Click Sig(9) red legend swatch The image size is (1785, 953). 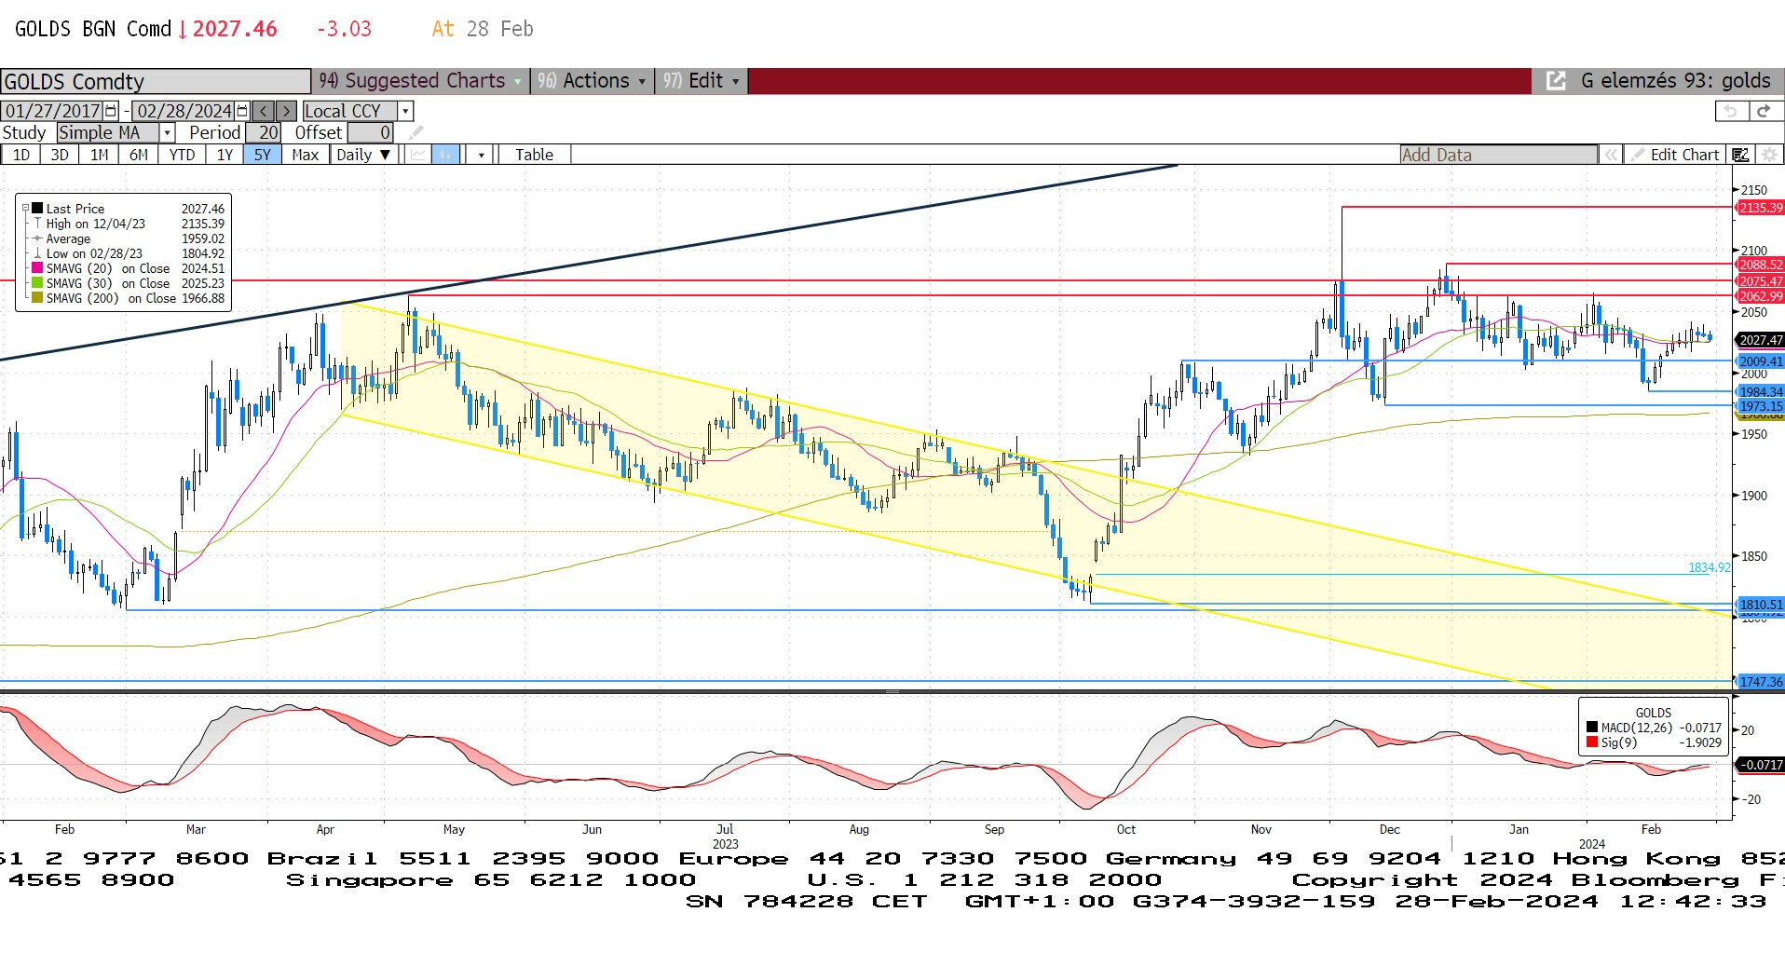[x=1592, y=742]
